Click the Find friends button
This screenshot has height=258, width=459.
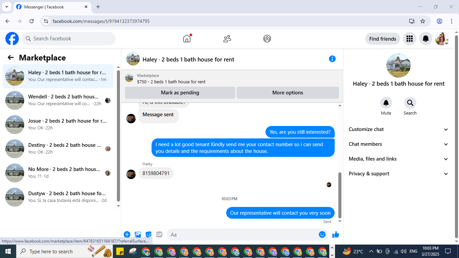[383, 39]
